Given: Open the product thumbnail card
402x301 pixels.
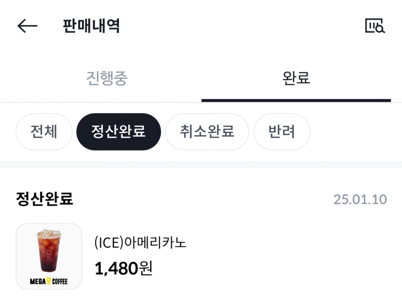Looking at the screenshot, I should [49, 256].
